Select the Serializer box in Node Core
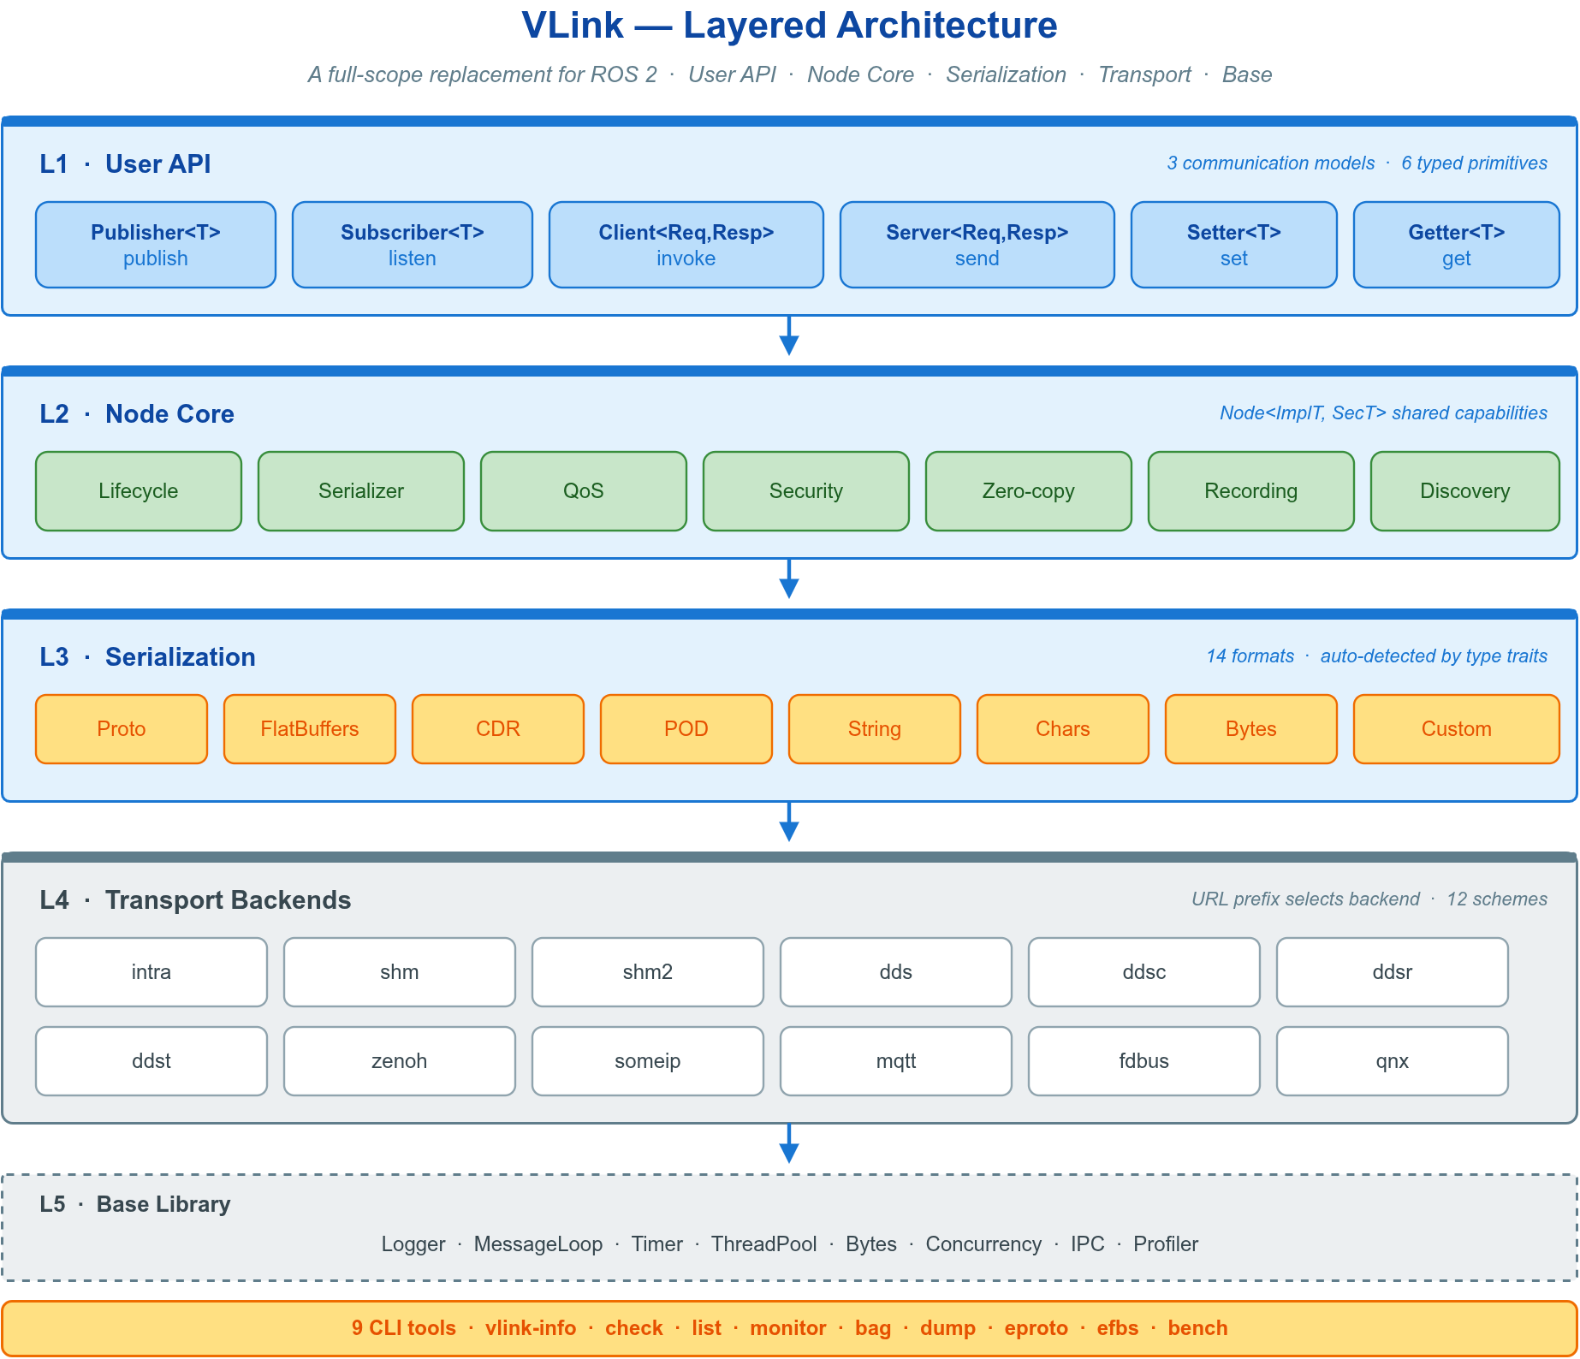The image size is (1580, 1359). coord(361,491)
